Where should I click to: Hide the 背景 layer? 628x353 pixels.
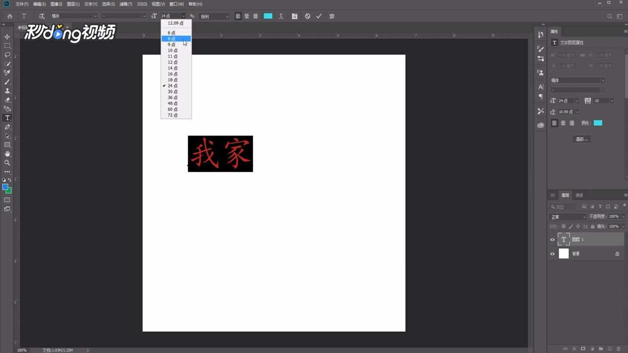552,253
